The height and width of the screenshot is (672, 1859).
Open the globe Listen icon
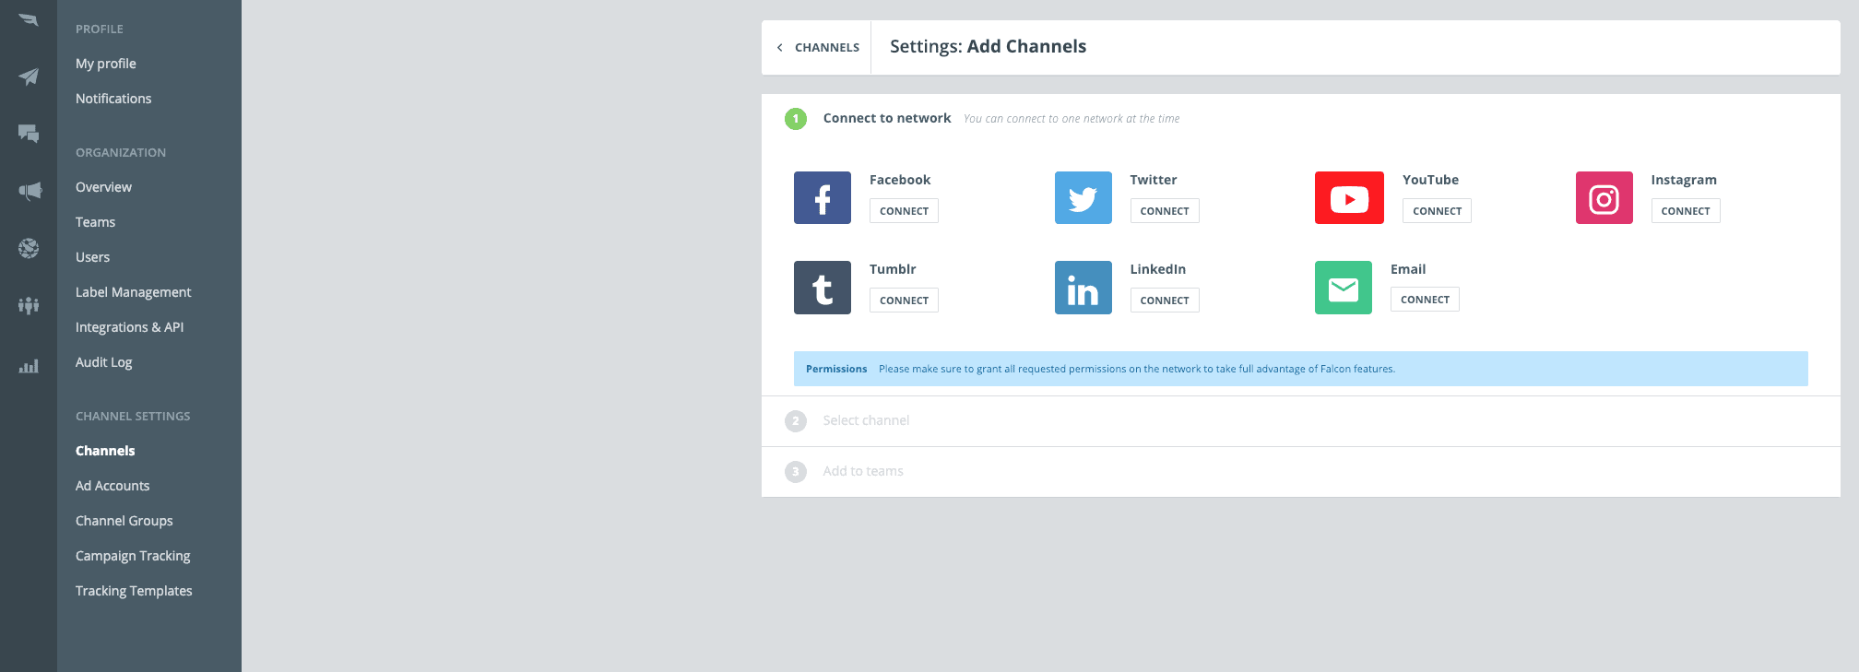coord(29,248)
